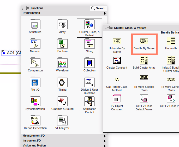
Task: Select Get LV Class Default Value
Action: pos(144,99)
